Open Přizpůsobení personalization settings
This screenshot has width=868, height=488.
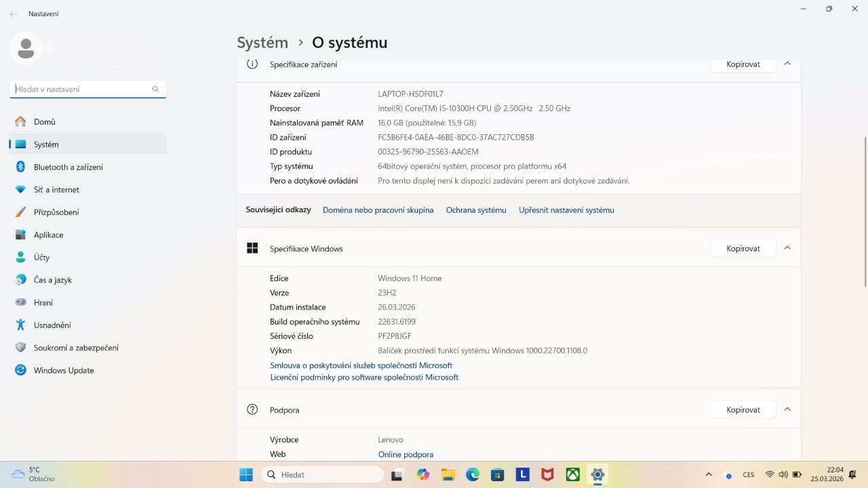(x=56, y=212)
